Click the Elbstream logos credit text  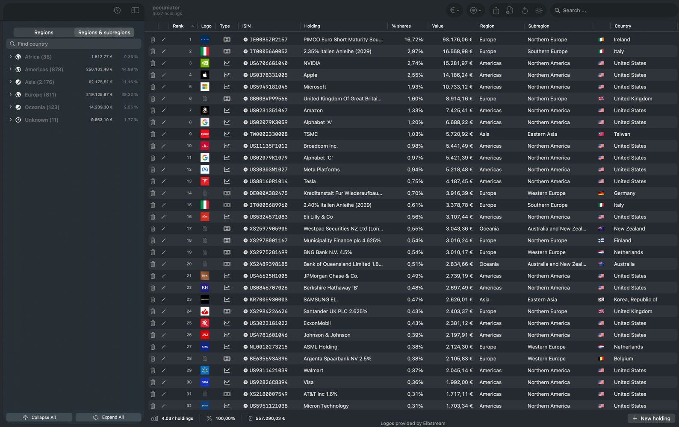point(413,423)
